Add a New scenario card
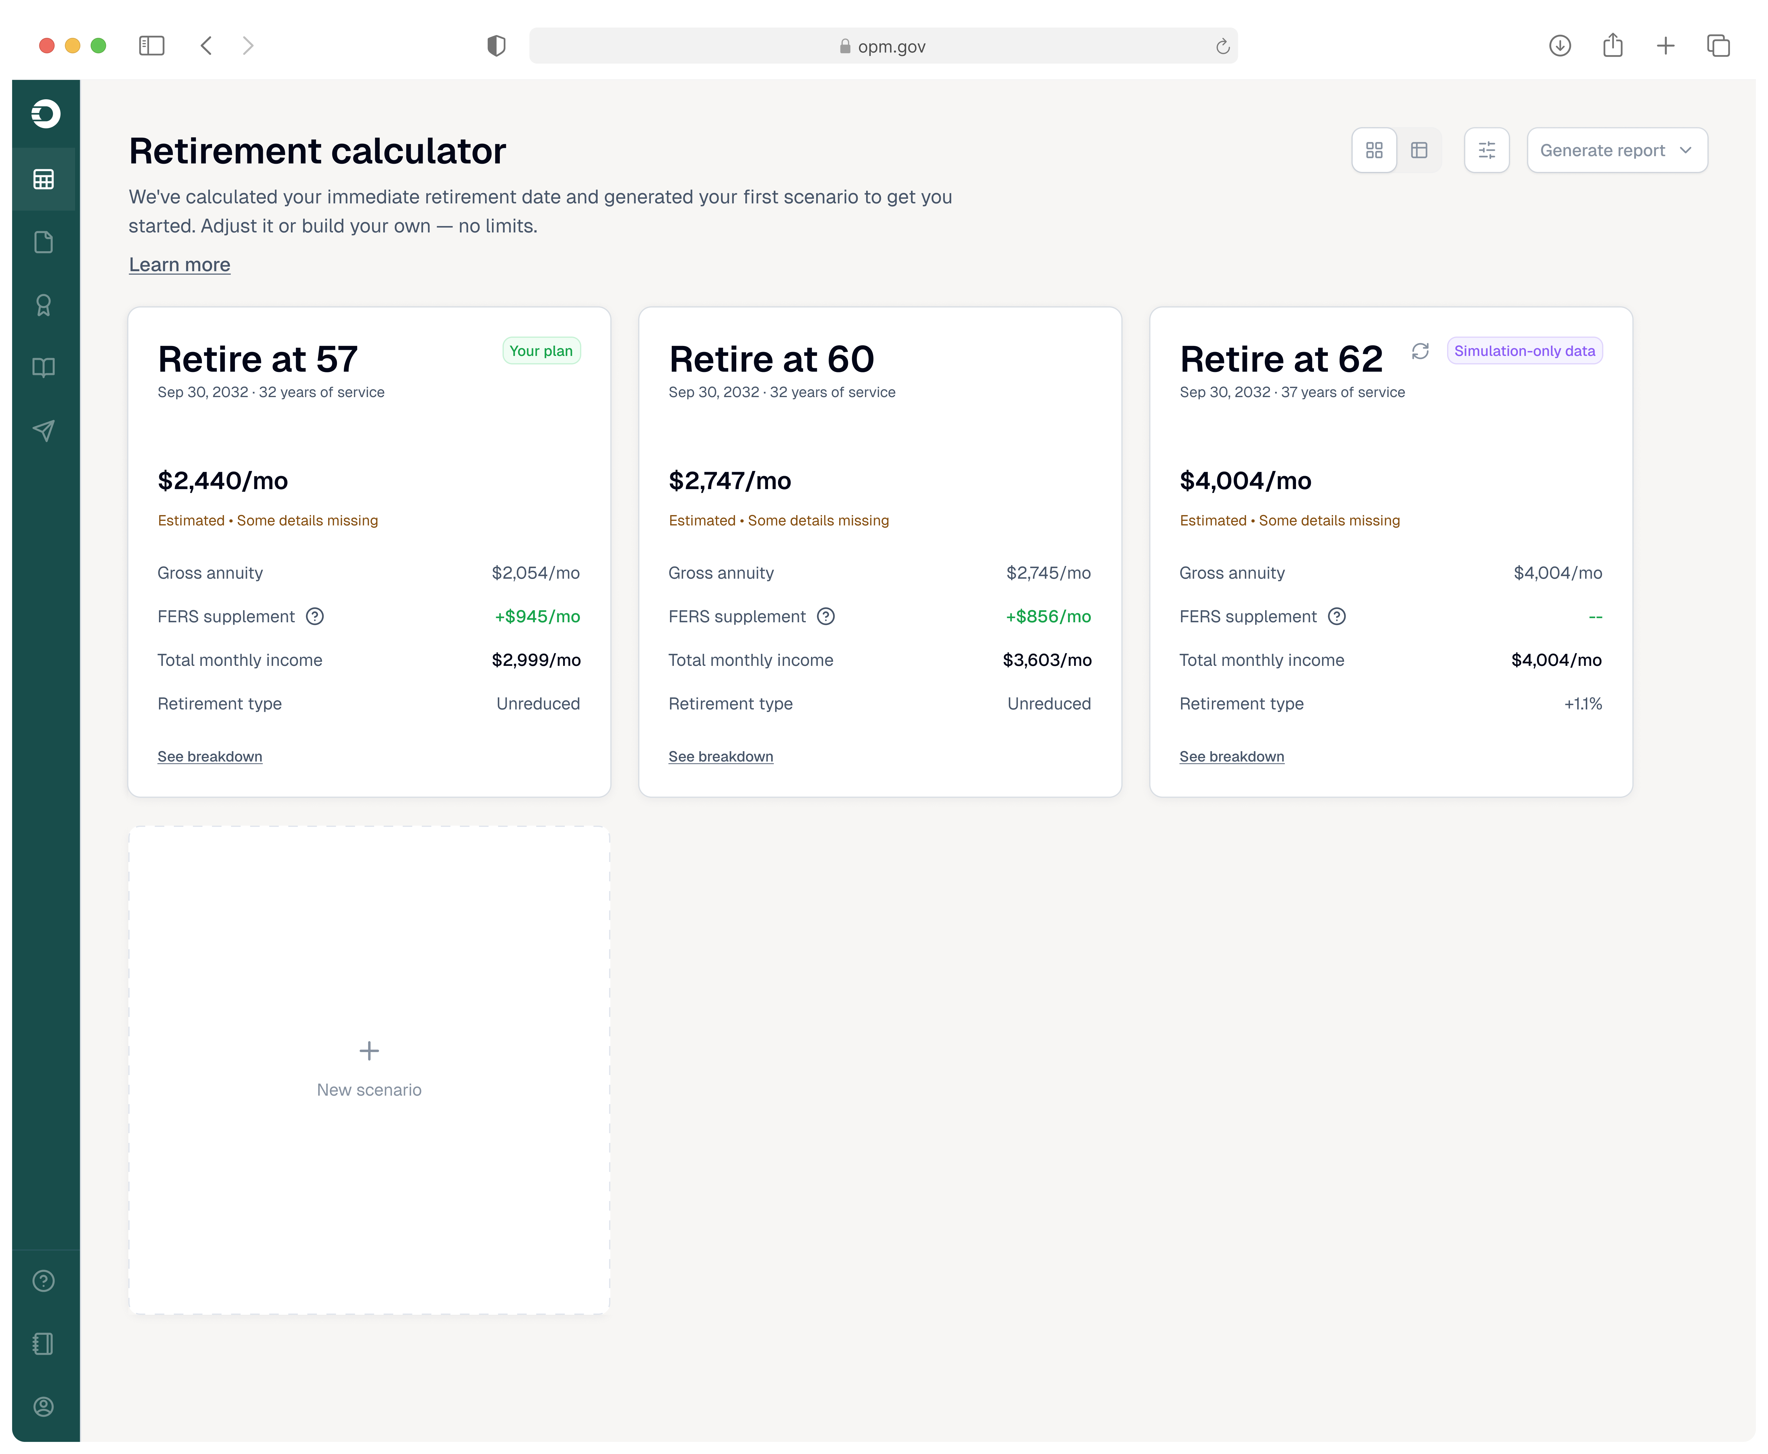 pos(369,1070)
